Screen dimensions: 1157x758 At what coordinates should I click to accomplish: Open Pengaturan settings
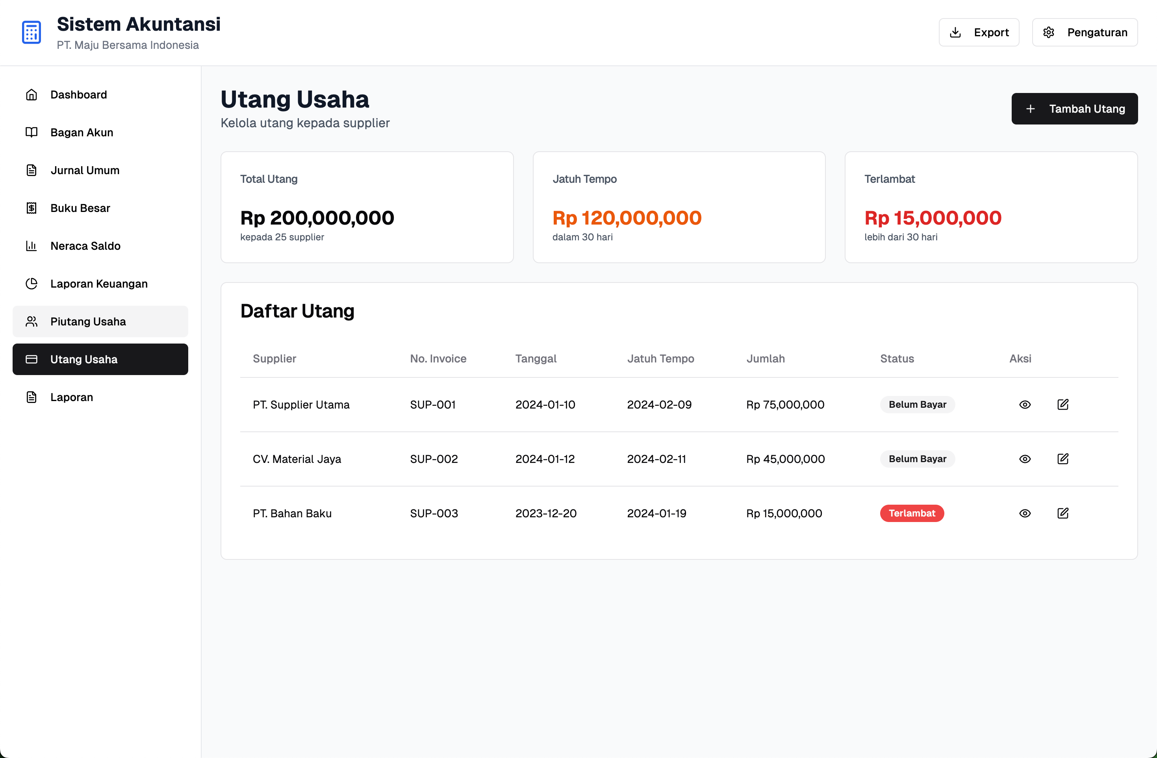point(1085,33)
